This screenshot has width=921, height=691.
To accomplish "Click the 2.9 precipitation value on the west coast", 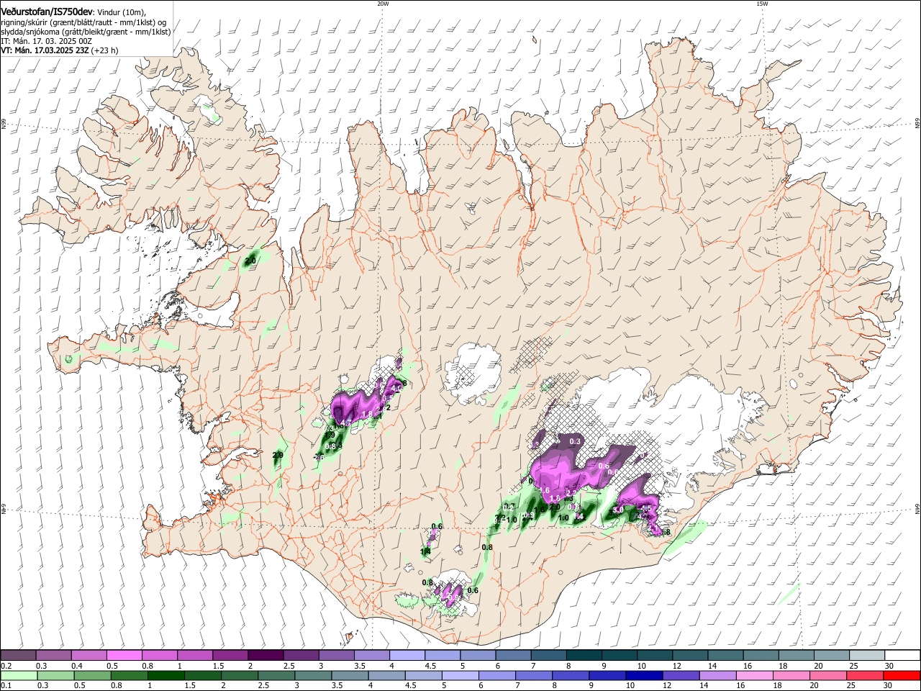I will pos(278,455).
